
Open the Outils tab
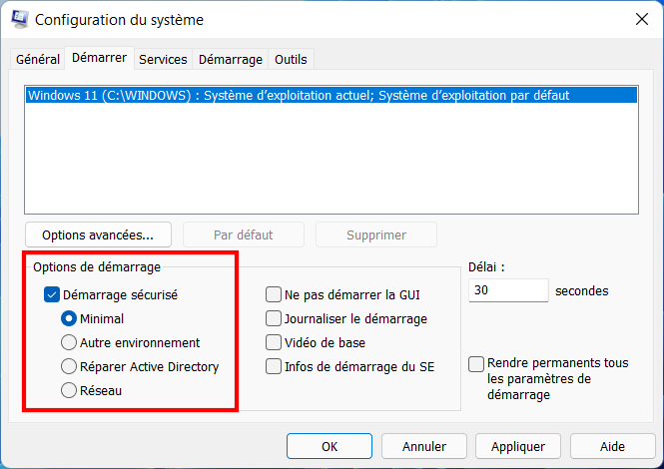(291, 59)
